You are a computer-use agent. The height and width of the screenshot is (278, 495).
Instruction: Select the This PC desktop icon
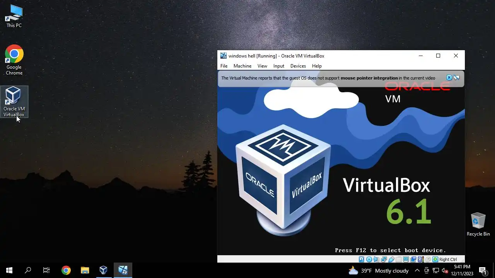[x=14, y=16]
